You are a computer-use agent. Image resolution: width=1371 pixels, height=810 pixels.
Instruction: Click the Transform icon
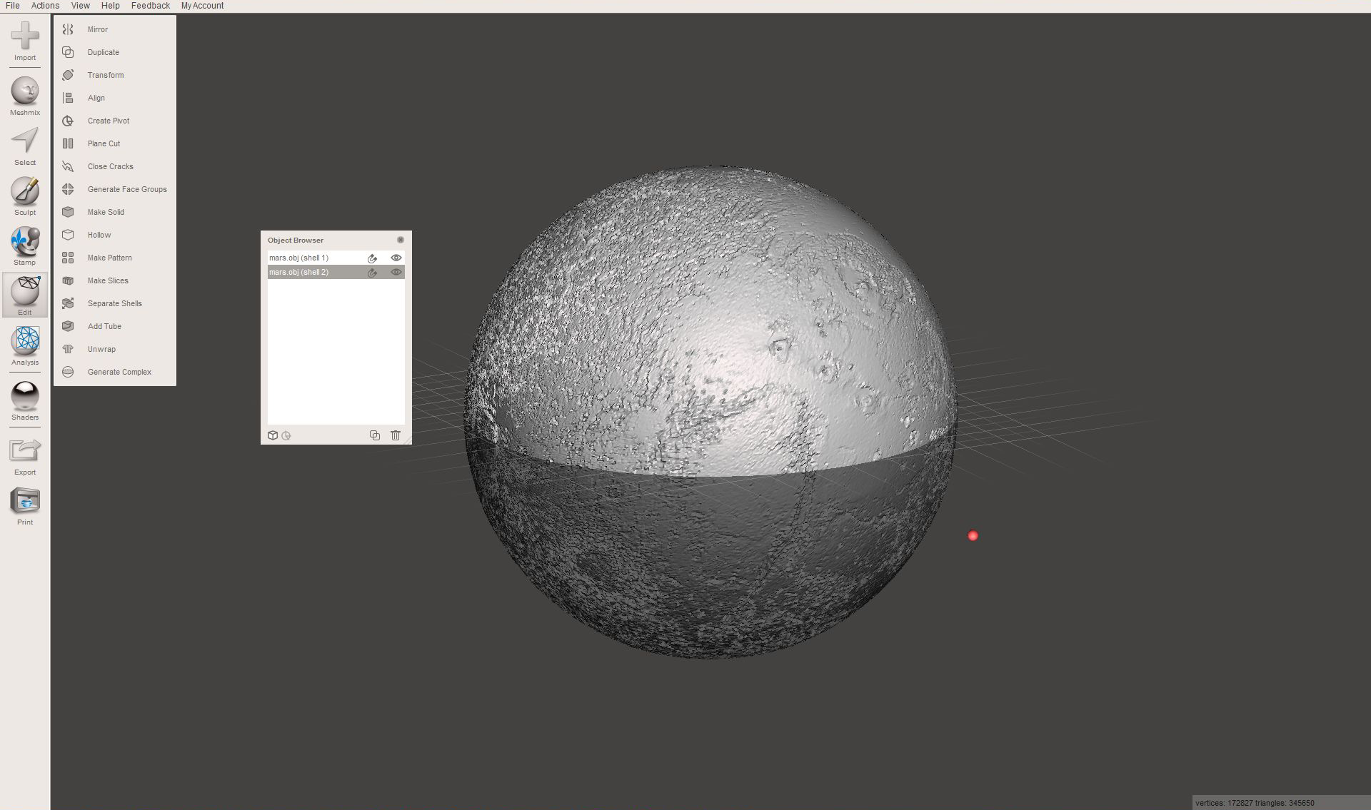coord(68,75)
